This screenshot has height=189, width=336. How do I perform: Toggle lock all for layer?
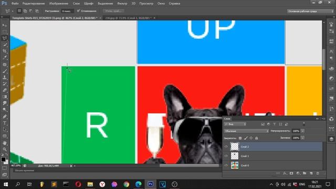pos(257,138)
